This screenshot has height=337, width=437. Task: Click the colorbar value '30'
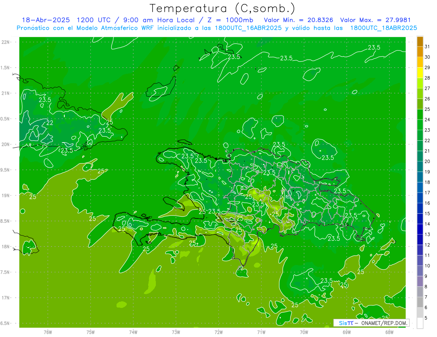tap(427, 57)
